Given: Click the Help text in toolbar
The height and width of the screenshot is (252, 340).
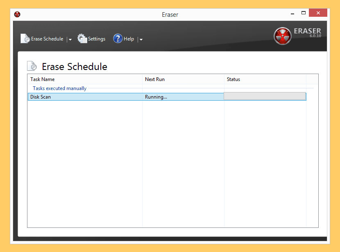Looking at the screenshot, I should click(x=129, y=39).
